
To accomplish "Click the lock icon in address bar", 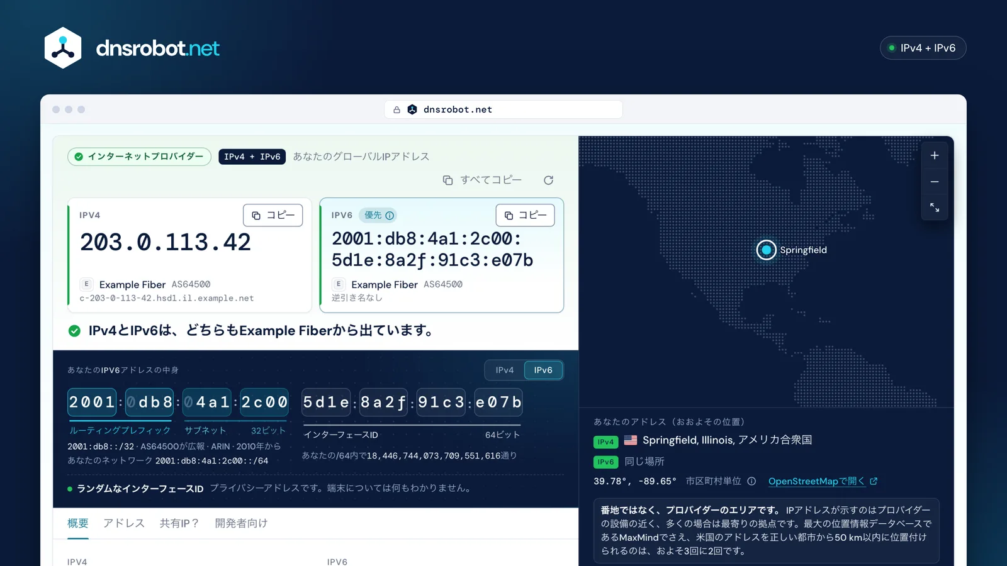I will 397,109.
